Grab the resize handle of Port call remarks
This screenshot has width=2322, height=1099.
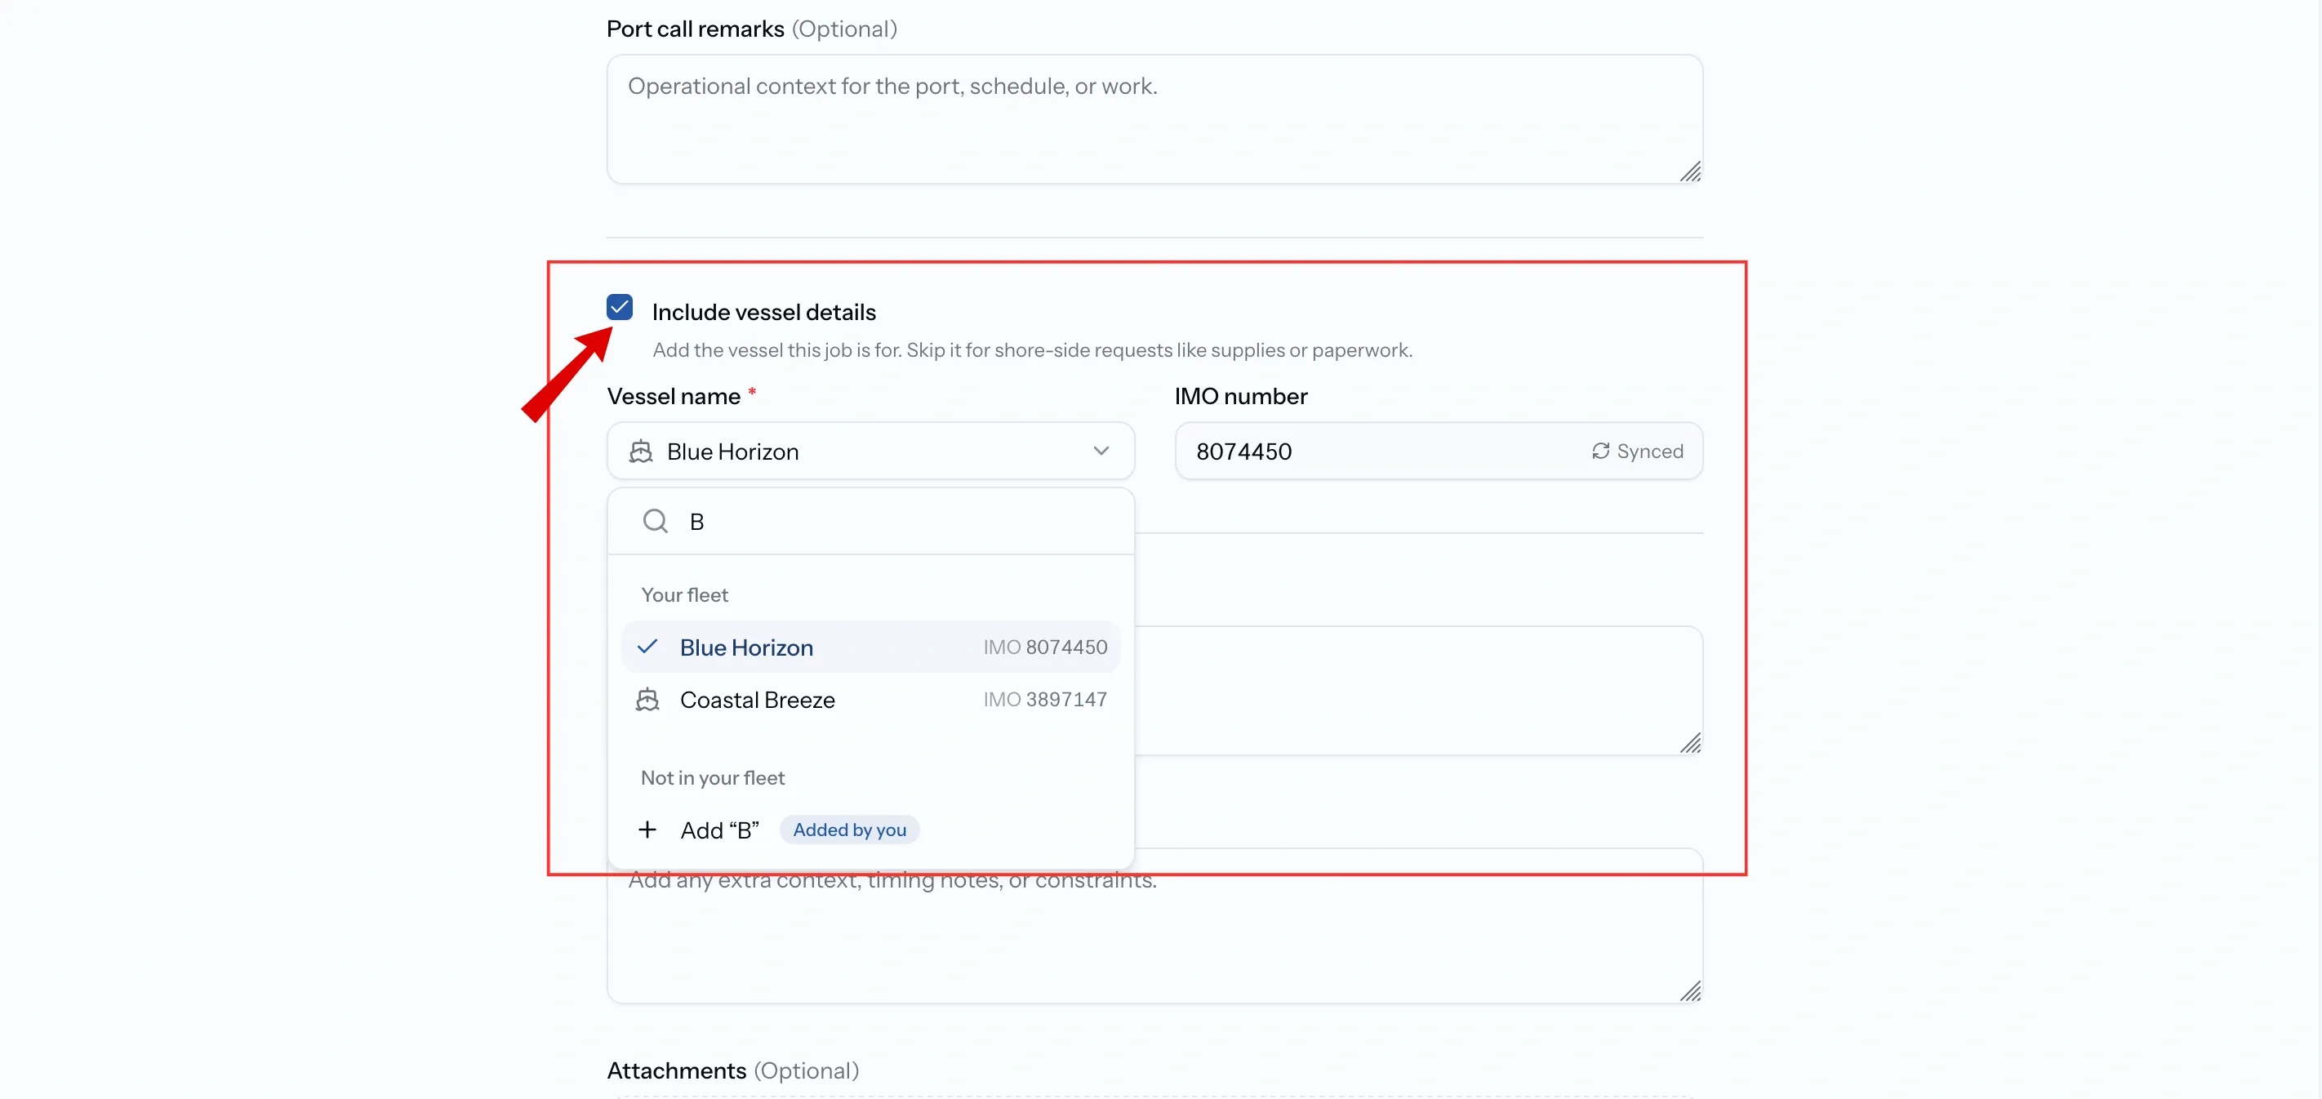(1690, 171)
